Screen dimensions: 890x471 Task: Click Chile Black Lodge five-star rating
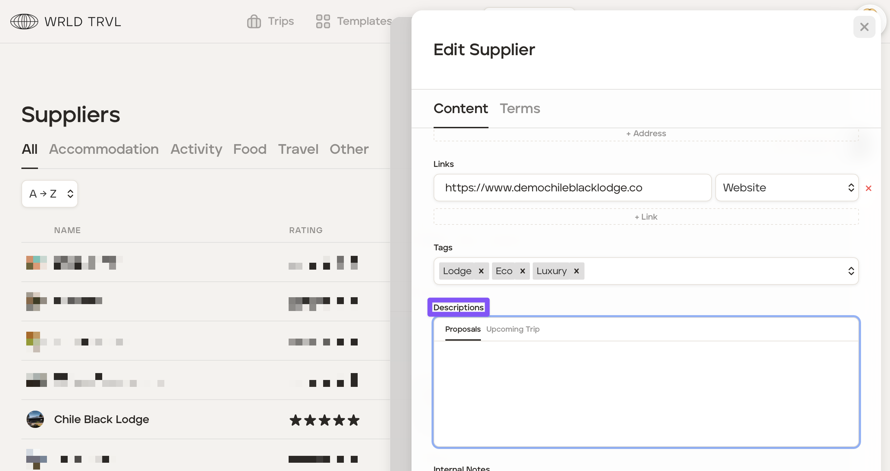tap(324, 420)
